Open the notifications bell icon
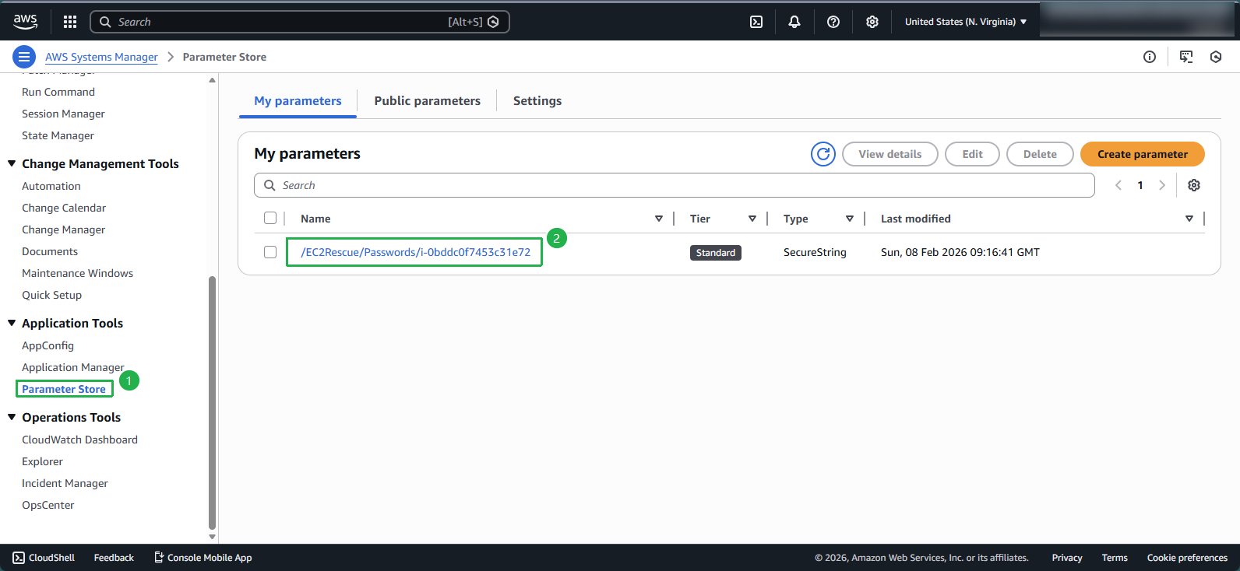This screenshot has width=1240, height=571. click(x=794, y=22)
